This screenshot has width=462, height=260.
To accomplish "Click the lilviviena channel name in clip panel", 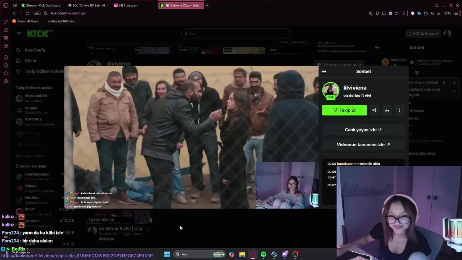I will click(355, 88).
